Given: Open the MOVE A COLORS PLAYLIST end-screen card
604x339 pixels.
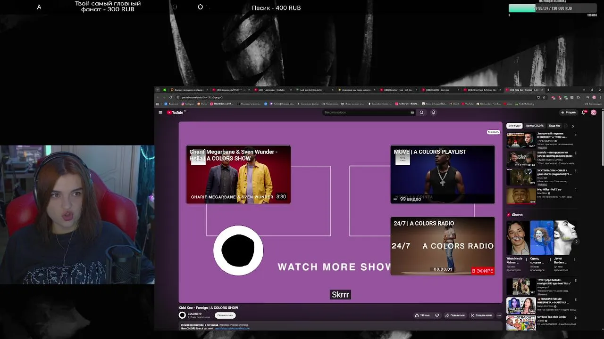Looking at the screenshot, I should coord(443,175).
